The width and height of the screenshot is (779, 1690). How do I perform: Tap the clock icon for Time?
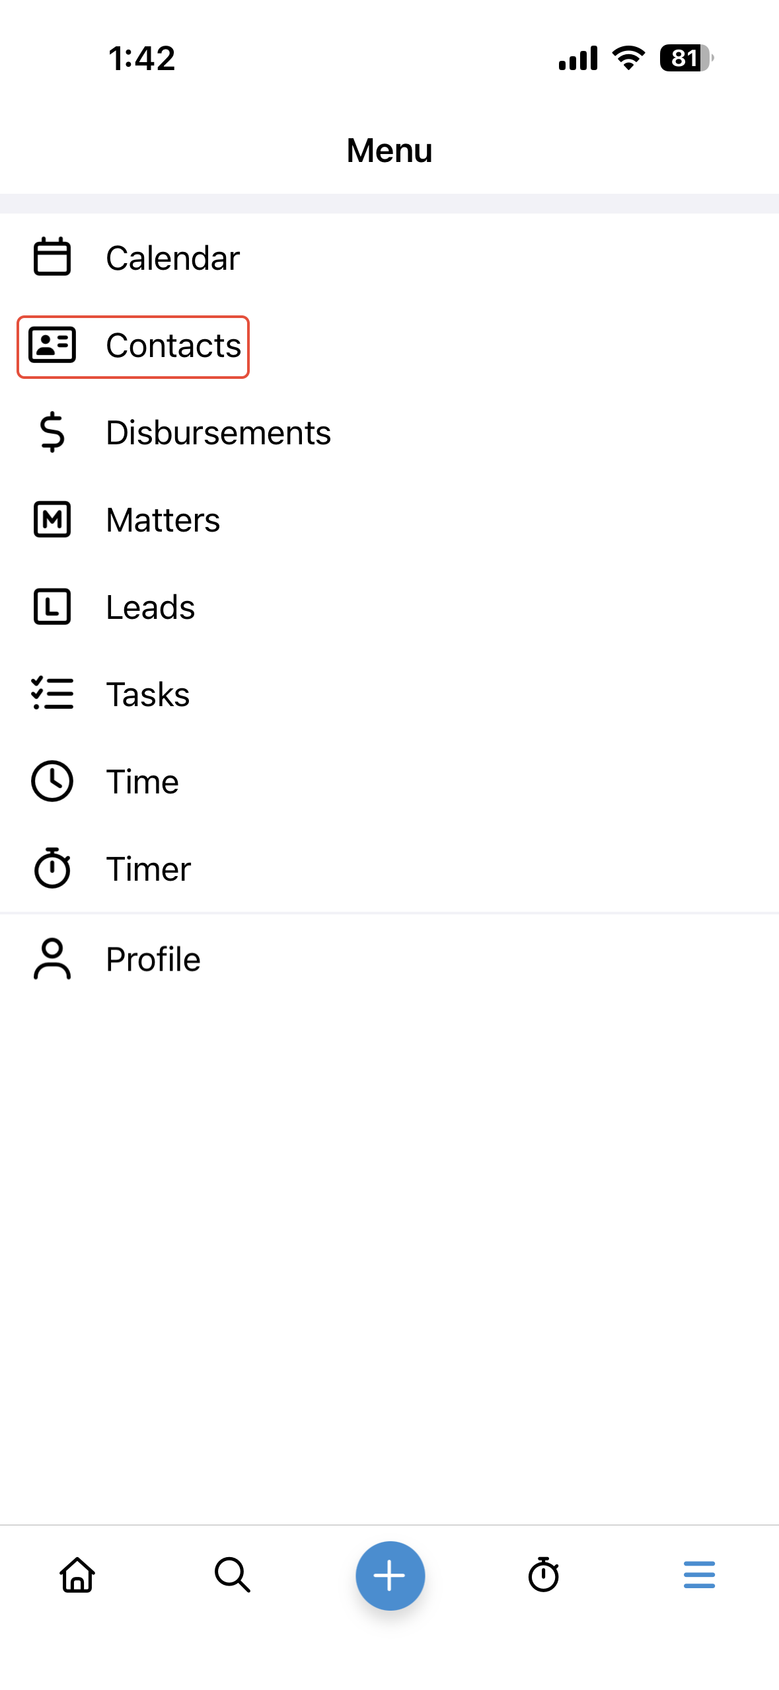[x=52, y=782]
